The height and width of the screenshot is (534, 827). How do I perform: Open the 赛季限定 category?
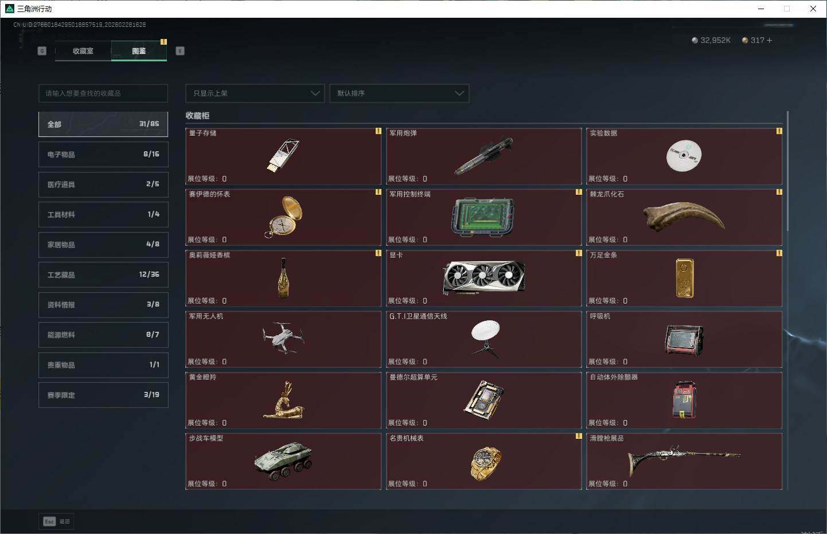click(103, 395)
